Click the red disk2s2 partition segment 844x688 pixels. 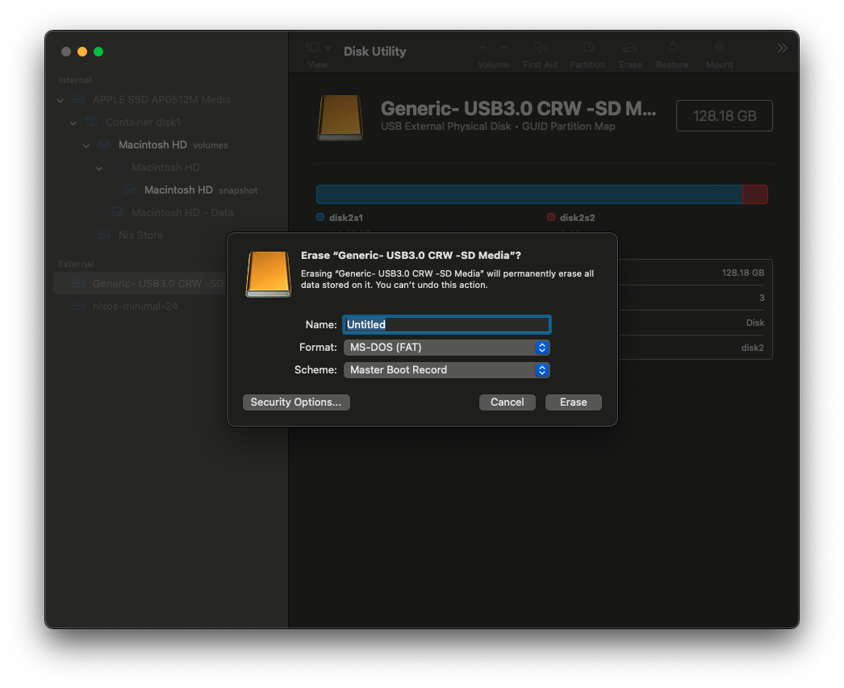[x=755, y=194]
